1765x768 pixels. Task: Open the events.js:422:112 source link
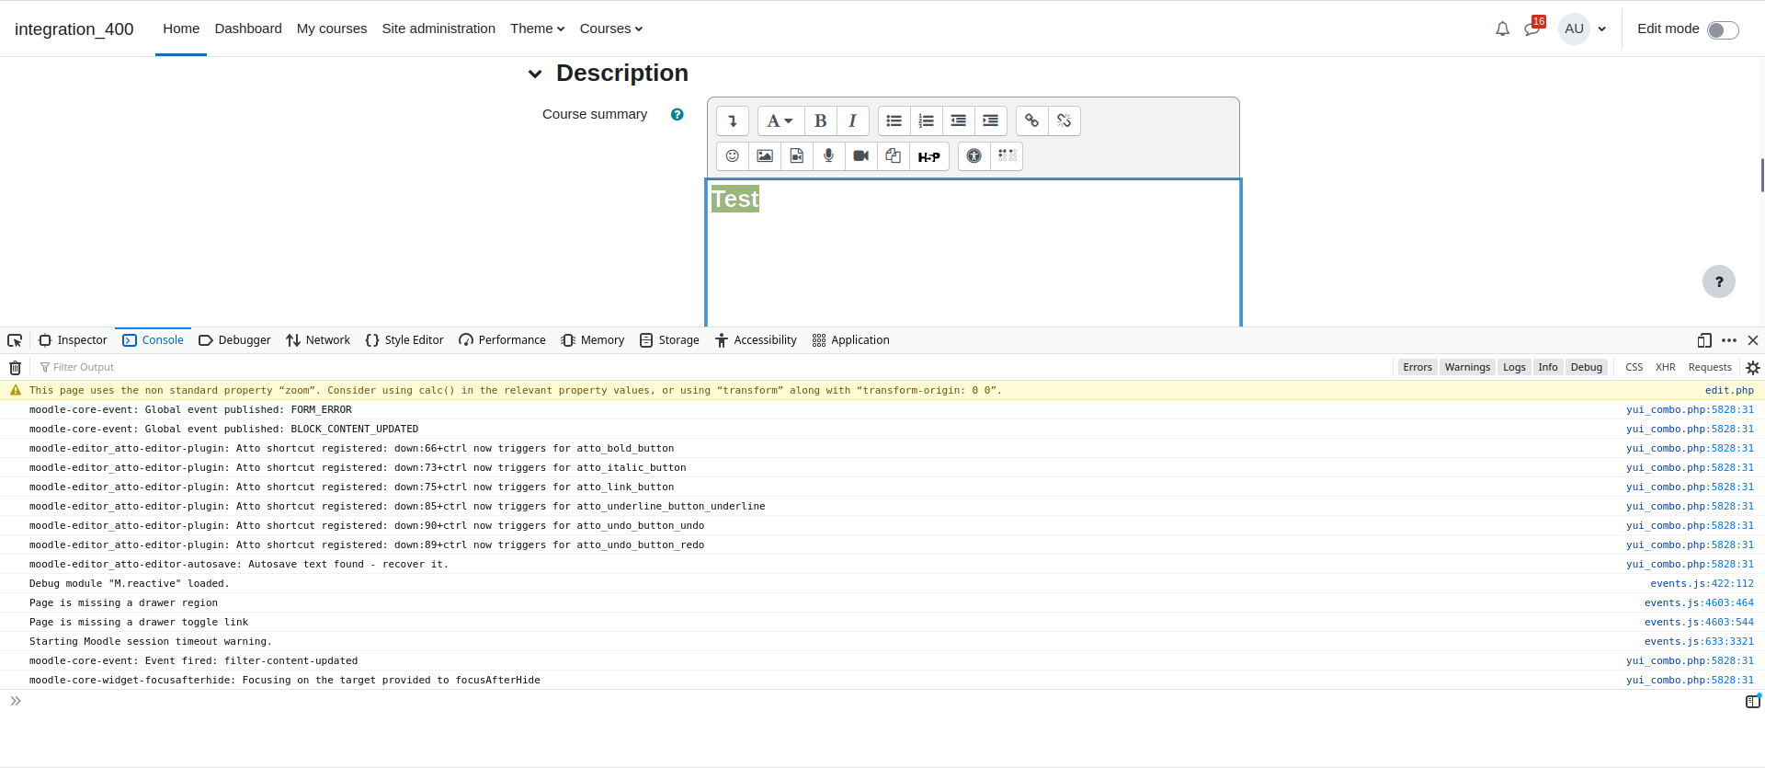[1702, 584]
